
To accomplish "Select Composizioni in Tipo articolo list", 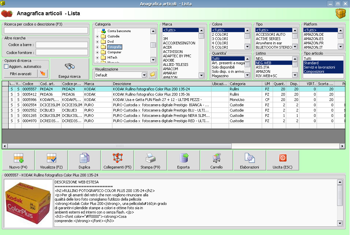I will tap(323, 71).
